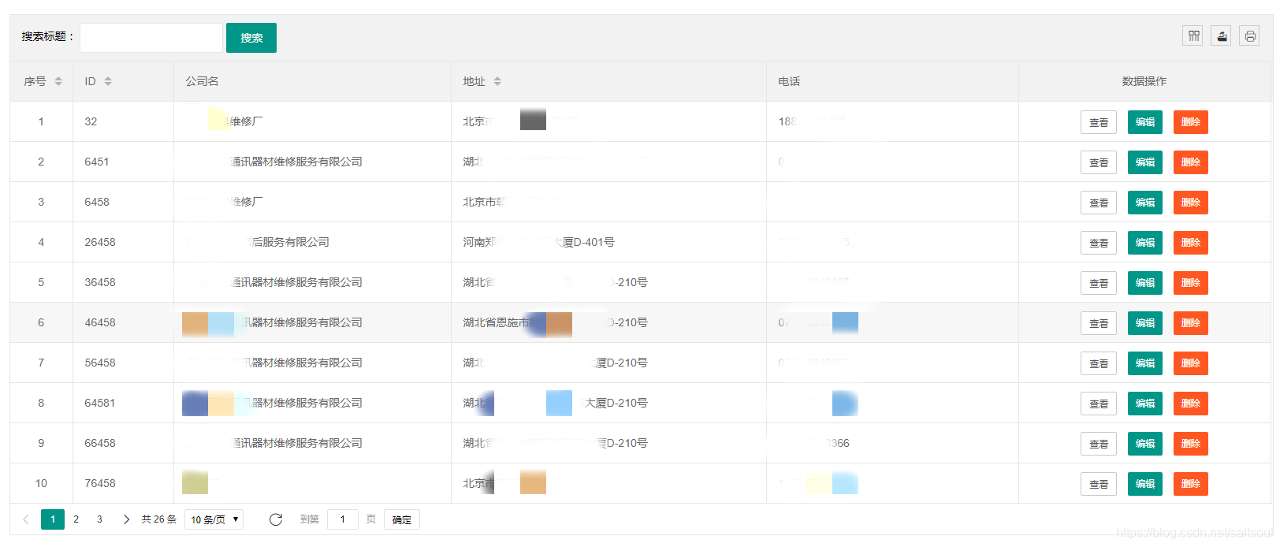Click the 共 26 条 total count text

[x=158, y=519]
